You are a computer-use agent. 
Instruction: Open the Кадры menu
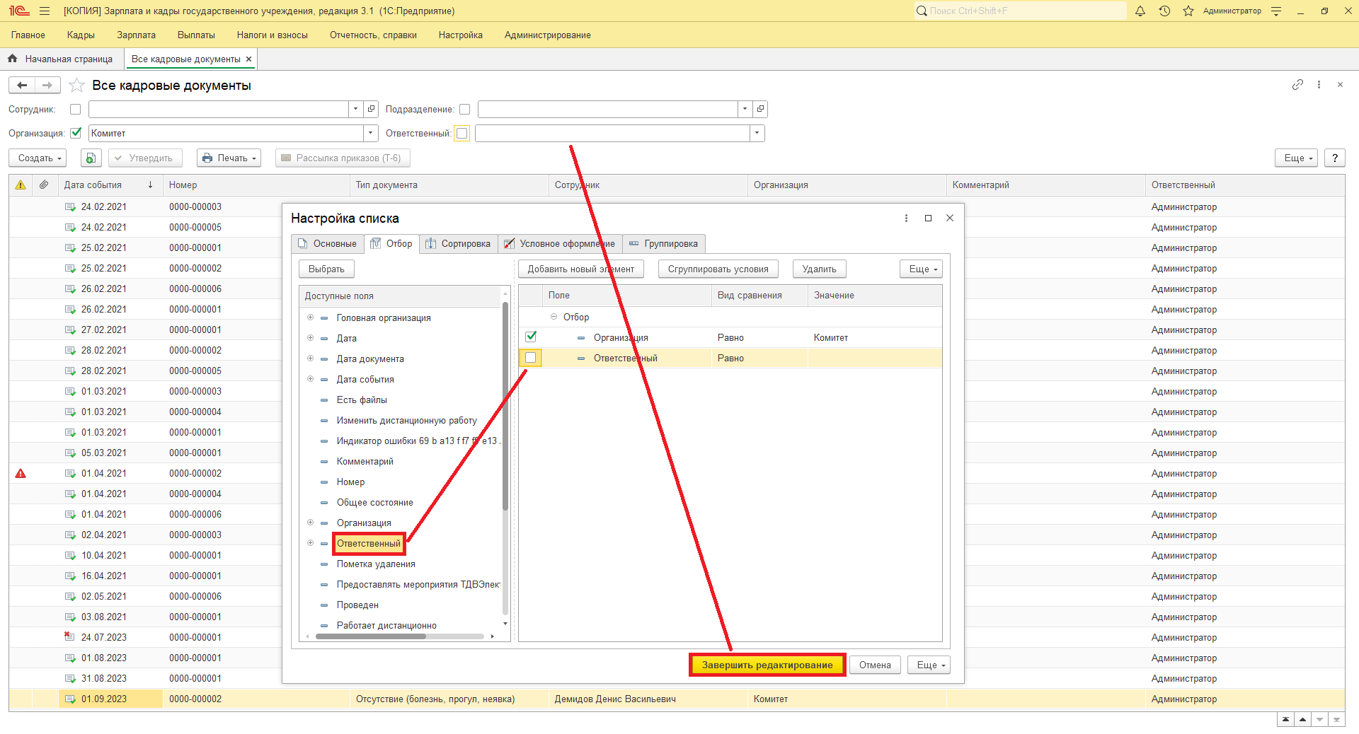pos(81,35)
